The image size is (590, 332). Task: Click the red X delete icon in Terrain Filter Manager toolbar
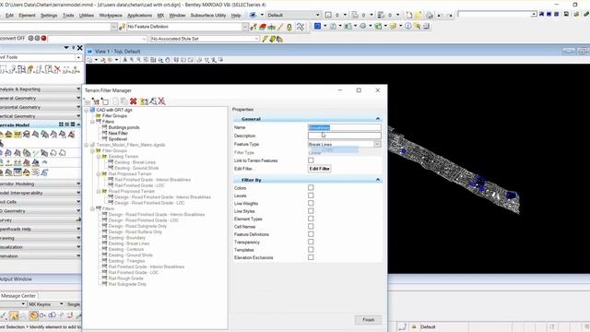pyautogui.click(x=133, y=101)
